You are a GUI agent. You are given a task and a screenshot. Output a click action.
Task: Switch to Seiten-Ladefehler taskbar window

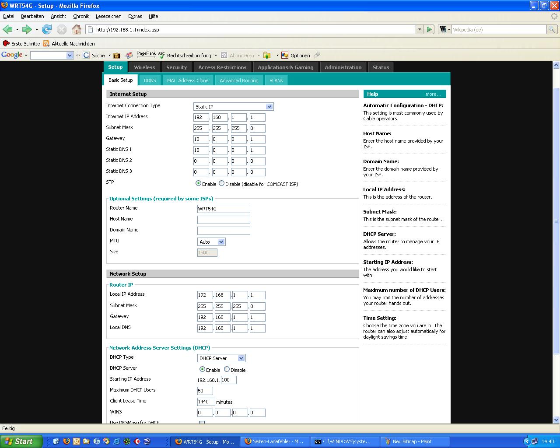[x=275, y=441]
